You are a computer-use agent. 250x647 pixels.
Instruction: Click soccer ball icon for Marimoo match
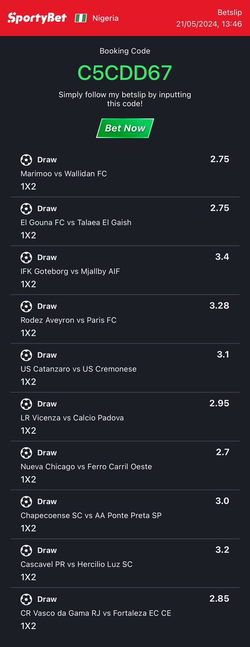[26, 160]
